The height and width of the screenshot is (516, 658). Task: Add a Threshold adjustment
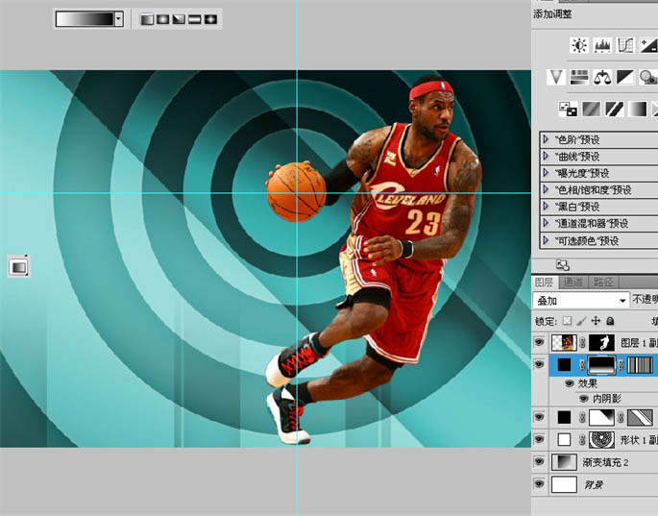click(x=614, y=110)
